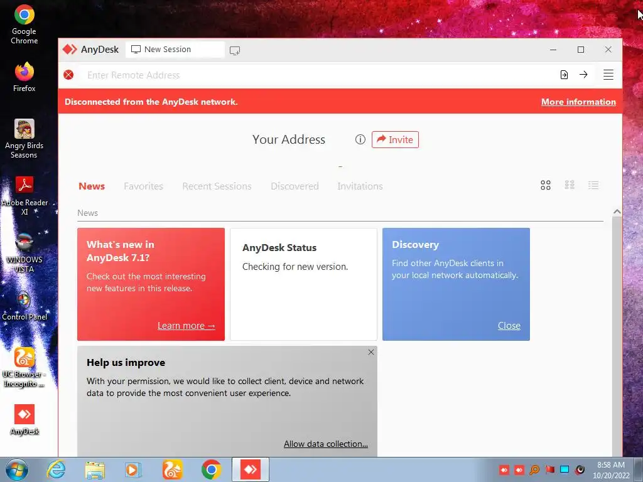The height and width of the screenshot is (482, 643).
Task: Open the News tab
Action: [x=92, y=186]
